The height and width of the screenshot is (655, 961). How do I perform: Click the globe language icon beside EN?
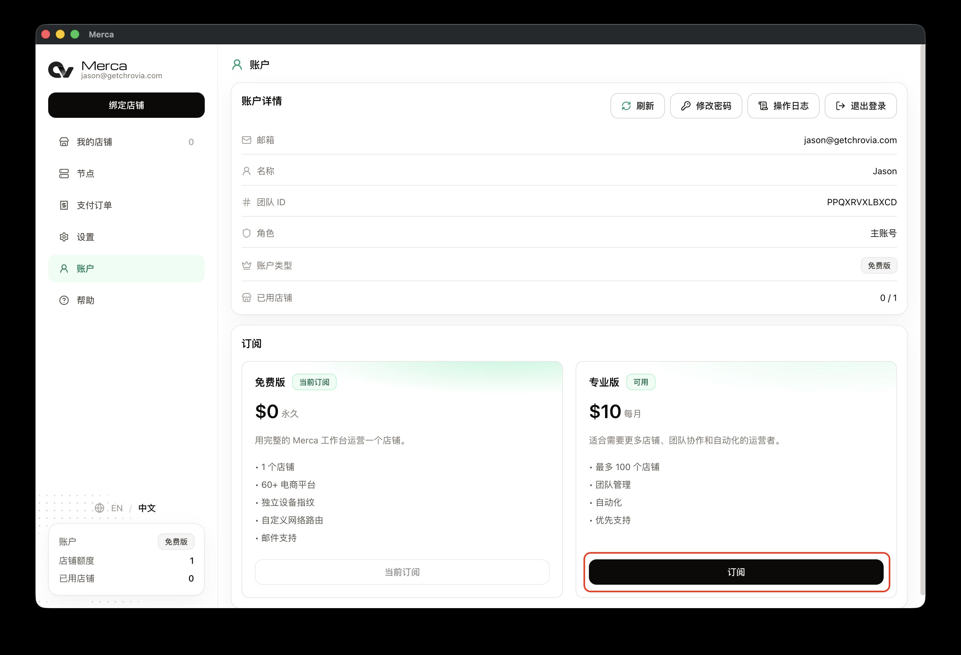99,508
